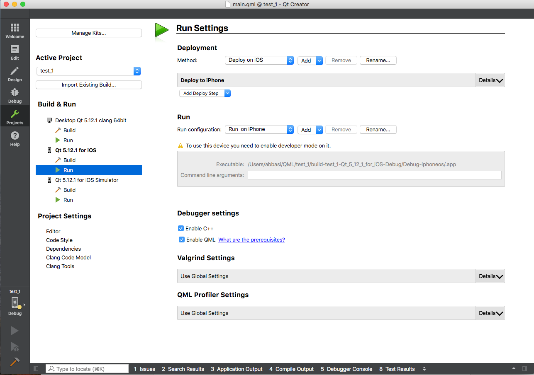Toggle the Enable QML checkbox
Screen dimensions: 534x375
(x=182, y=240)
